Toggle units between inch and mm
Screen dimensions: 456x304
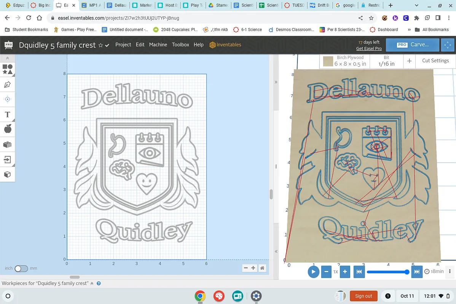coord(21,268)
